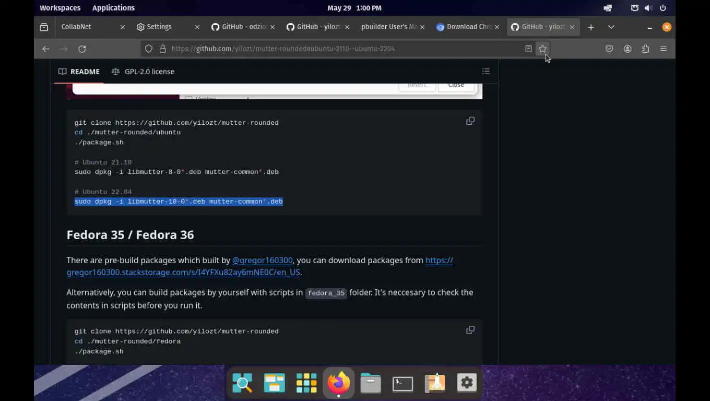Click the Firefox View icon left of tabs

pyautogui.click(x=44, y=27)
